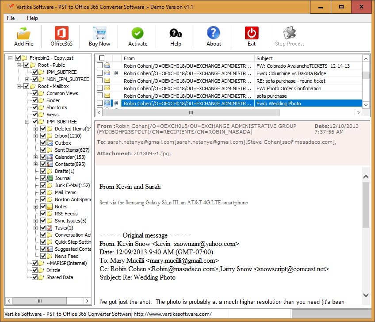Open the Help chat icon in toolbar
Screen dimensions: 375x322
tap(176, 33)
